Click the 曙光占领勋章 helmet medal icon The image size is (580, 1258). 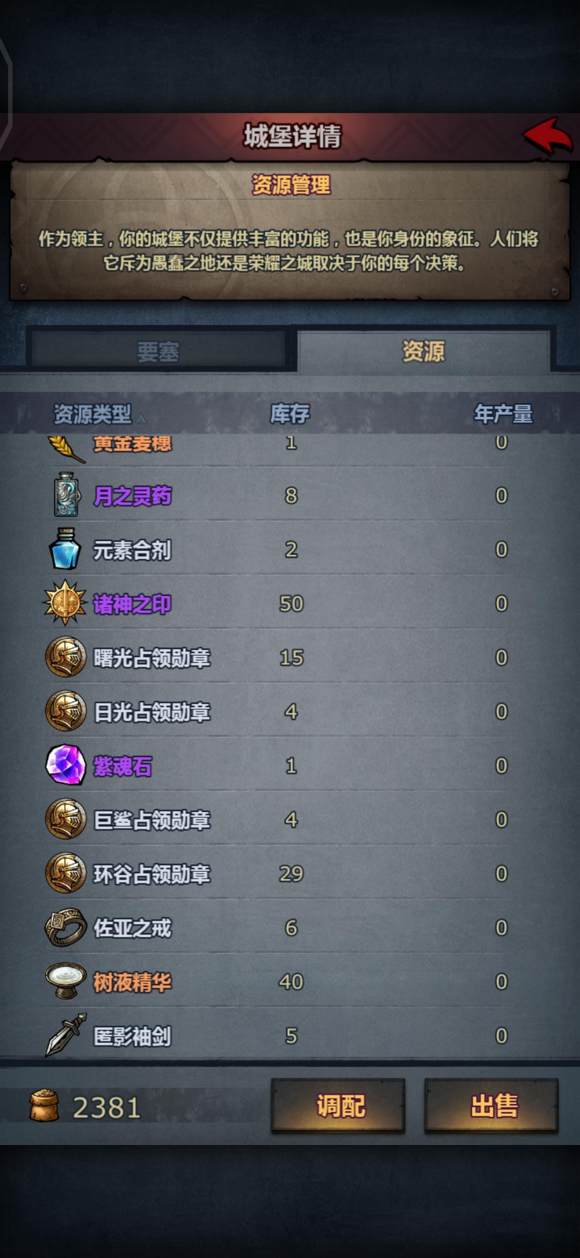pos(66,656)
